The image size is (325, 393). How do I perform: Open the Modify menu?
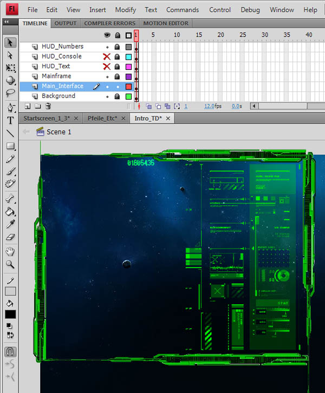point(125,10)
